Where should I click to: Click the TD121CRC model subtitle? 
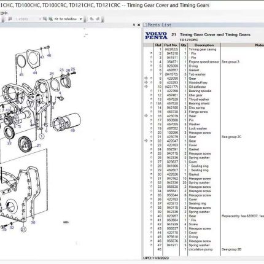click(x=188, y=40)
